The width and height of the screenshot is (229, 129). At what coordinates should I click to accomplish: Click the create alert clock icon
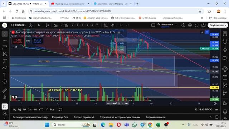click(106, 25)
